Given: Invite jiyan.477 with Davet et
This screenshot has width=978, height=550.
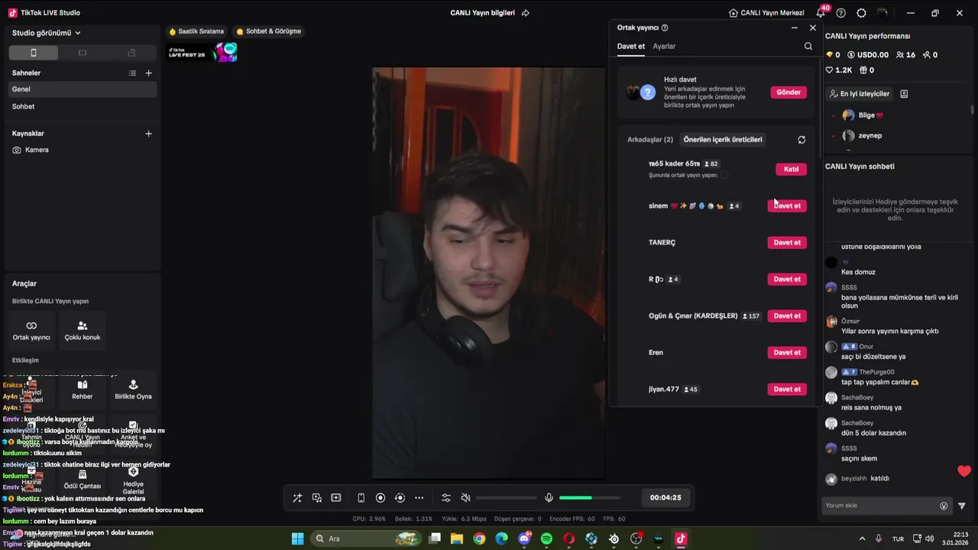Looking at the screenshot, I should point(787,389).
